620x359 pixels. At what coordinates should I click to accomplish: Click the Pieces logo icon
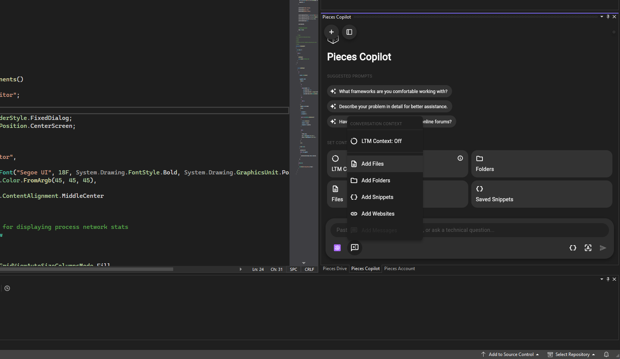(x=333, y=40)
